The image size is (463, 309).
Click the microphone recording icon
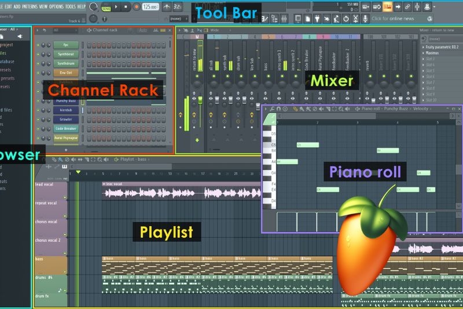click(365, 19)
